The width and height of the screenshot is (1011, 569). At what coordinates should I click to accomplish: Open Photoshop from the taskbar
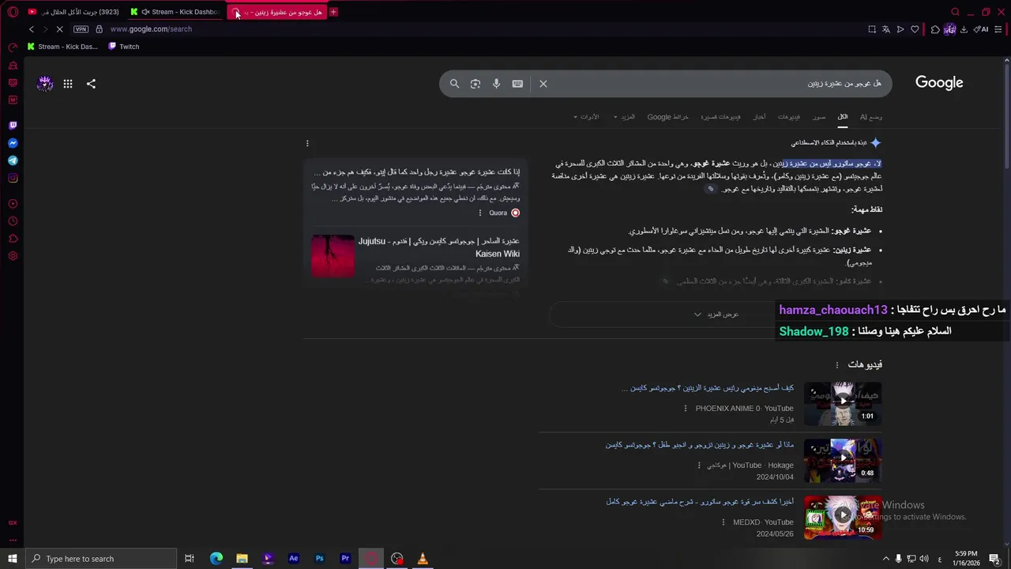pos(320,559)
